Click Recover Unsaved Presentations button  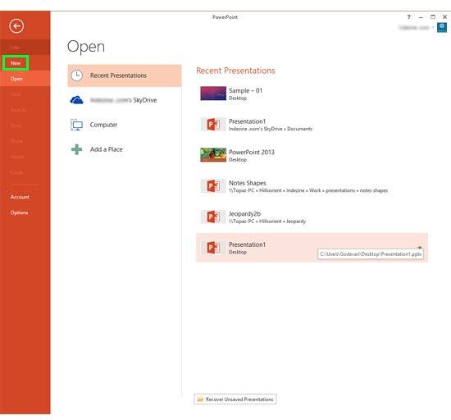tap(235, 399)
